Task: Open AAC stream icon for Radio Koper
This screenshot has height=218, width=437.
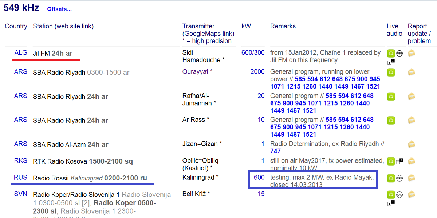Action: tap(399, 195)
